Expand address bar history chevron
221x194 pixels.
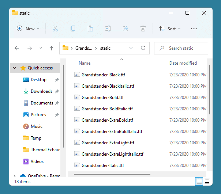(x=131, y=48)
